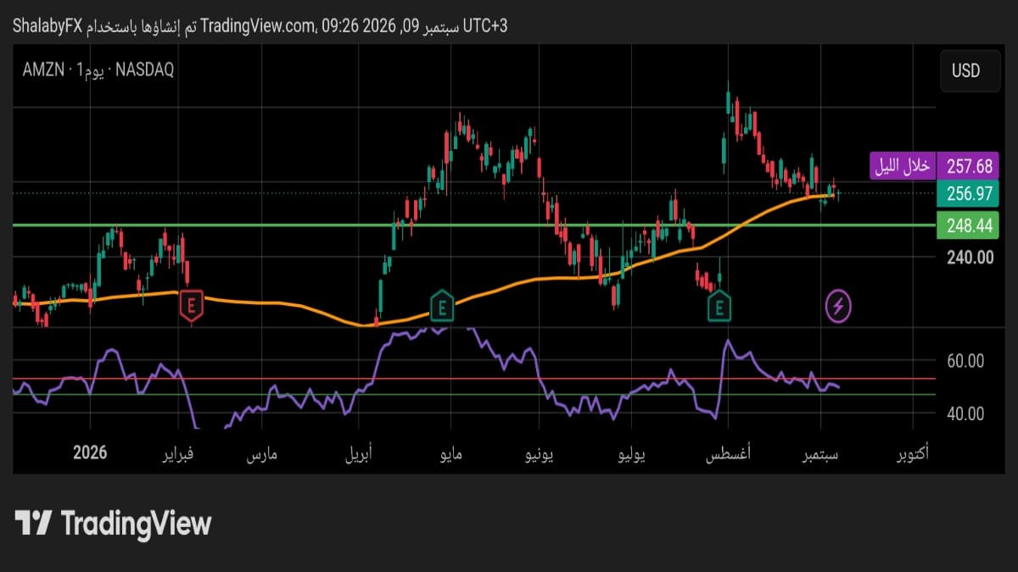Viewport: 1018px width, 572px height.
Task: Click the purple lightning bolt event marker
Action: point(839,306)
